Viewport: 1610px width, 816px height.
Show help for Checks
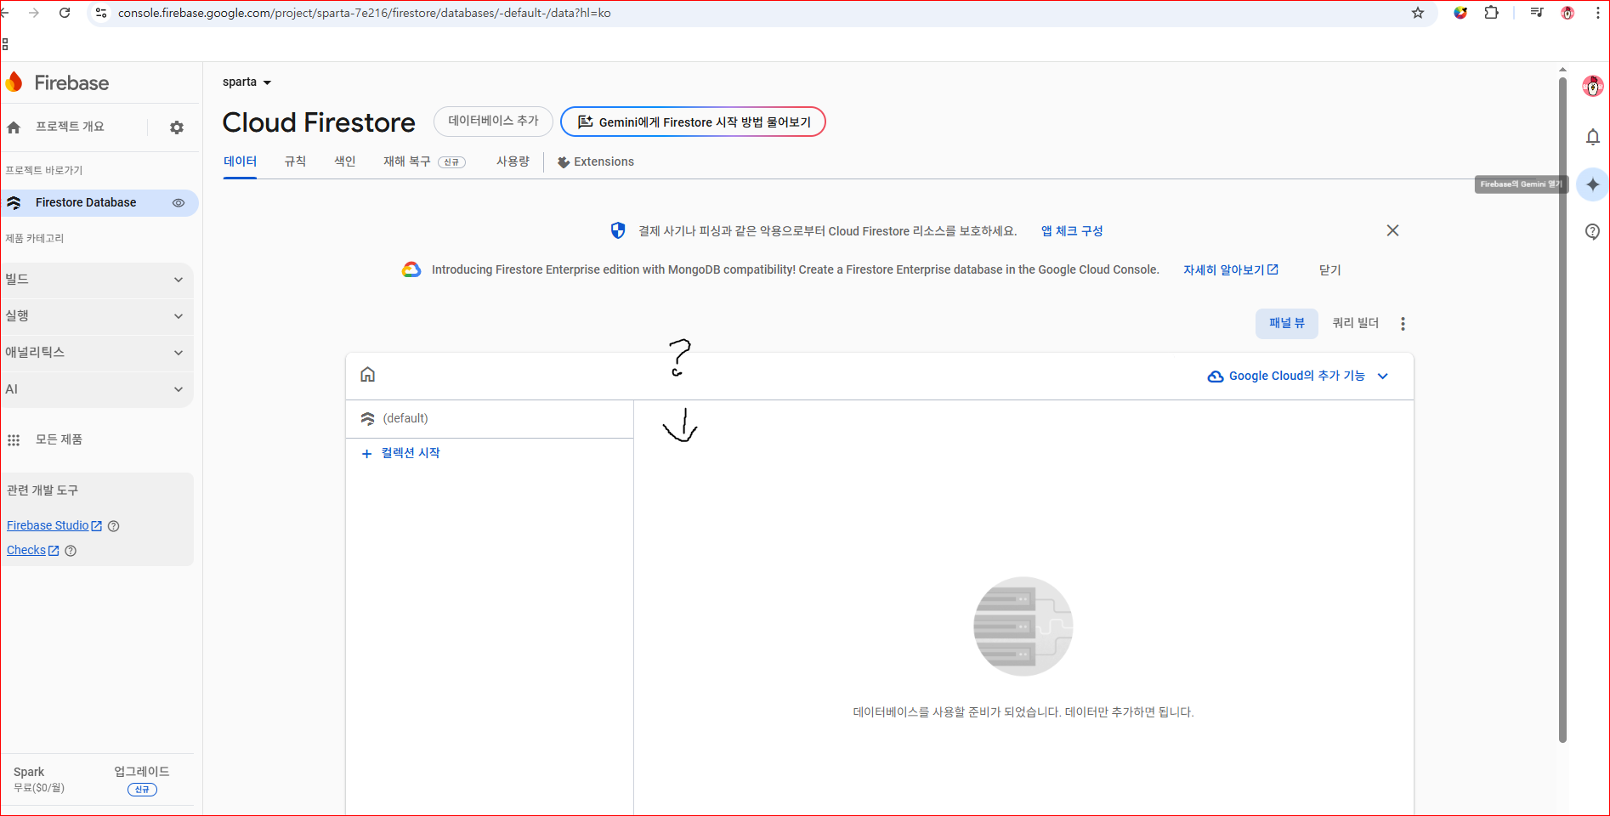coord(71,551)
